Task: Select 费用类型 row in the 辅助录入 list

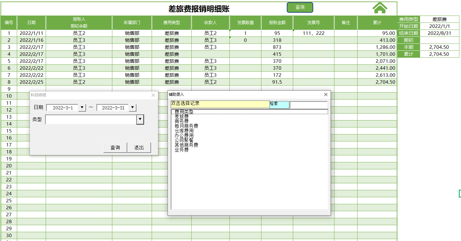Action: pyautogui.click(x=249, y=112)
